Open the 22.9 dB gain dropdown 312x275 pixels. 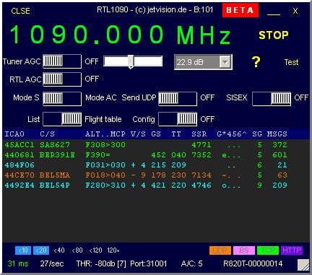pyautogui.click(x=225, y=62)
